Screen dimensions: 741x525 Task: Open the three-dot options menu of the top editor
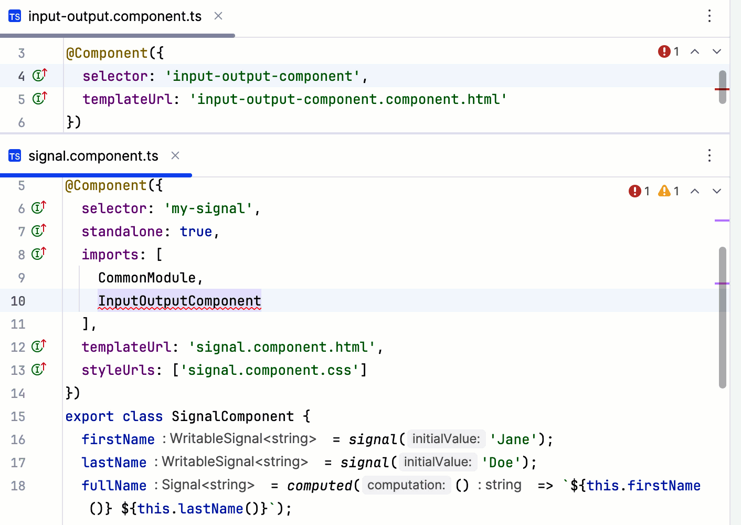click(x=710, y=16)
